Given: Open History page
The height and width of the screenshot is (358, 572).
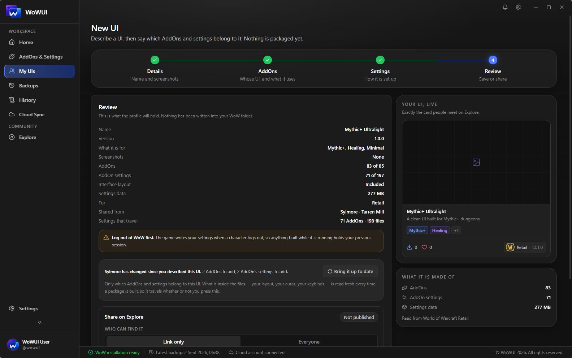Looking at the screenshot, I should pyautogui.click(x=39, y=100).
